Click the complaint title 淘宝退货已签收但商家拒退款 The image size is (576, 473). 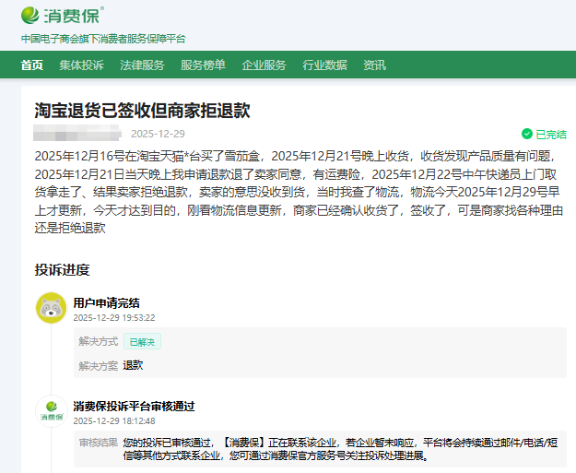[x=142, y=111]
